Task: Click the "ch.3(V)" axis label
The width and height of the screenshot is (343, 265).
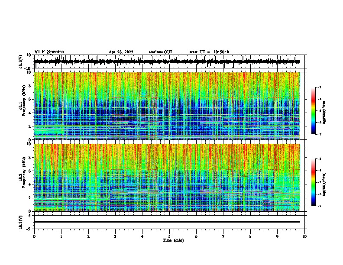Action: [21, 222]
